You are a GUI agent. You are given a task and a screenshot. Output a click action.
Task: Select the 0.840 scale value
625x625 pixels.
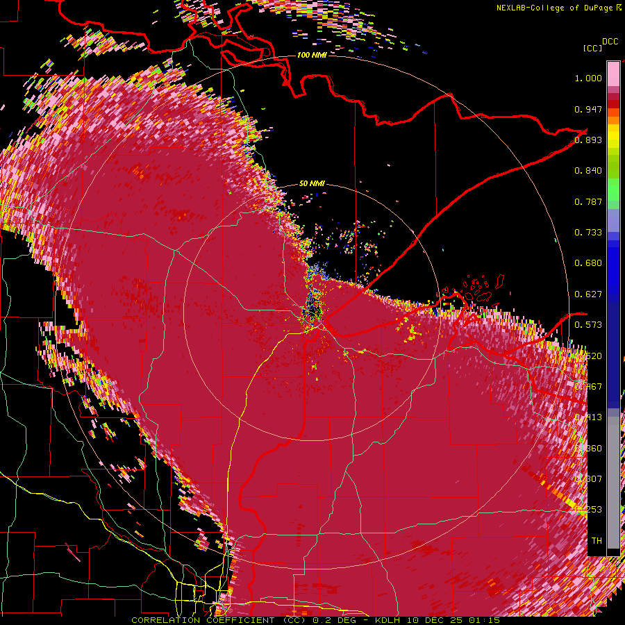[x=588, y=171]
